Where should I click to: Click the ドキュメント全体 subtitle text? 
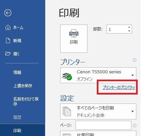[x=90, y=115]
